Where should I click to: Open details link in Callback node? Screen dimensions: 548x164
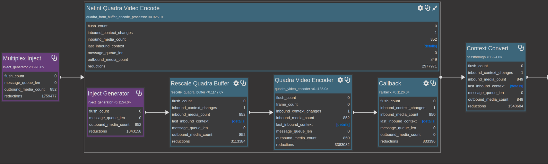429,121
